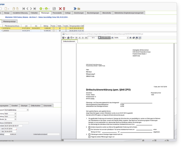The height and width of the screenshot is (147, 181).
Task: Click the green printer icon
Action: (46, 9)
